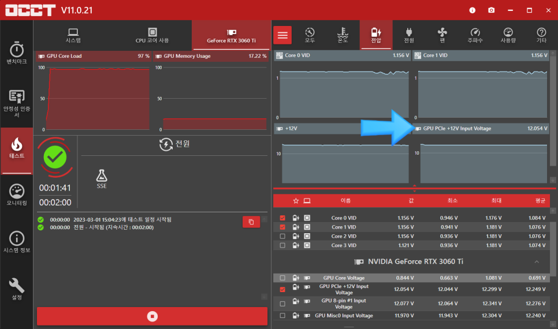This screenshot has height=329, width=558.
Task: Click Core 3 VID chip icon
Action: point(307,245)
